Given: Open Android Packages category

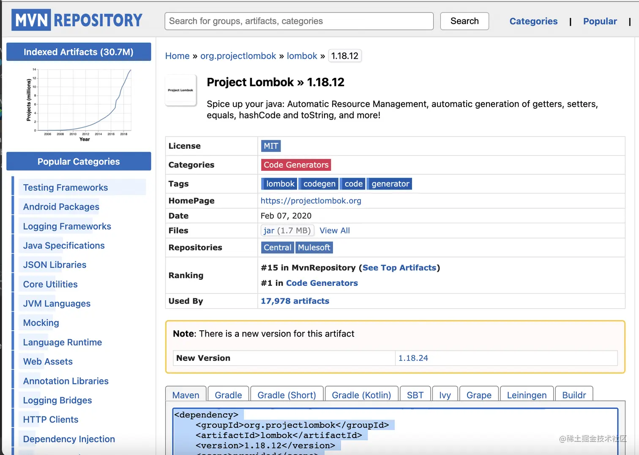Looking at the screenshot, I should (61, 207).
